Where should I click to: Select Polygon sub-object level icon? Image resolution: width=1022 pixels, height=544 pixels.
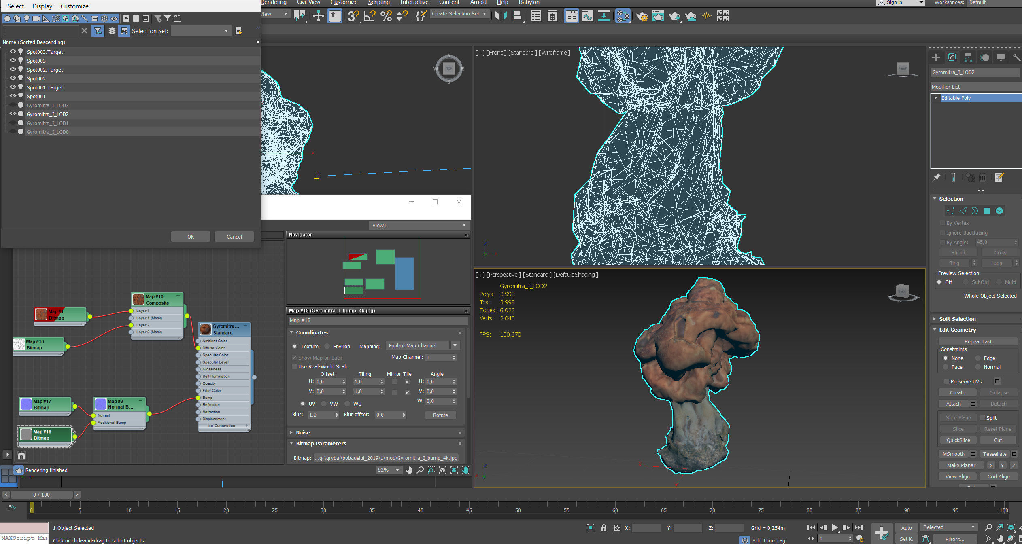tap(987, 211)
